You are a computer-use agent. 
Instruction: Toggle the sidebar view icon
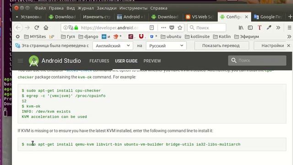tap(250, 27)
